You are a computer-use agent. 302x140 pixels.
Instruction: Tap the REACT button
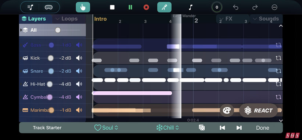[259, 111]
